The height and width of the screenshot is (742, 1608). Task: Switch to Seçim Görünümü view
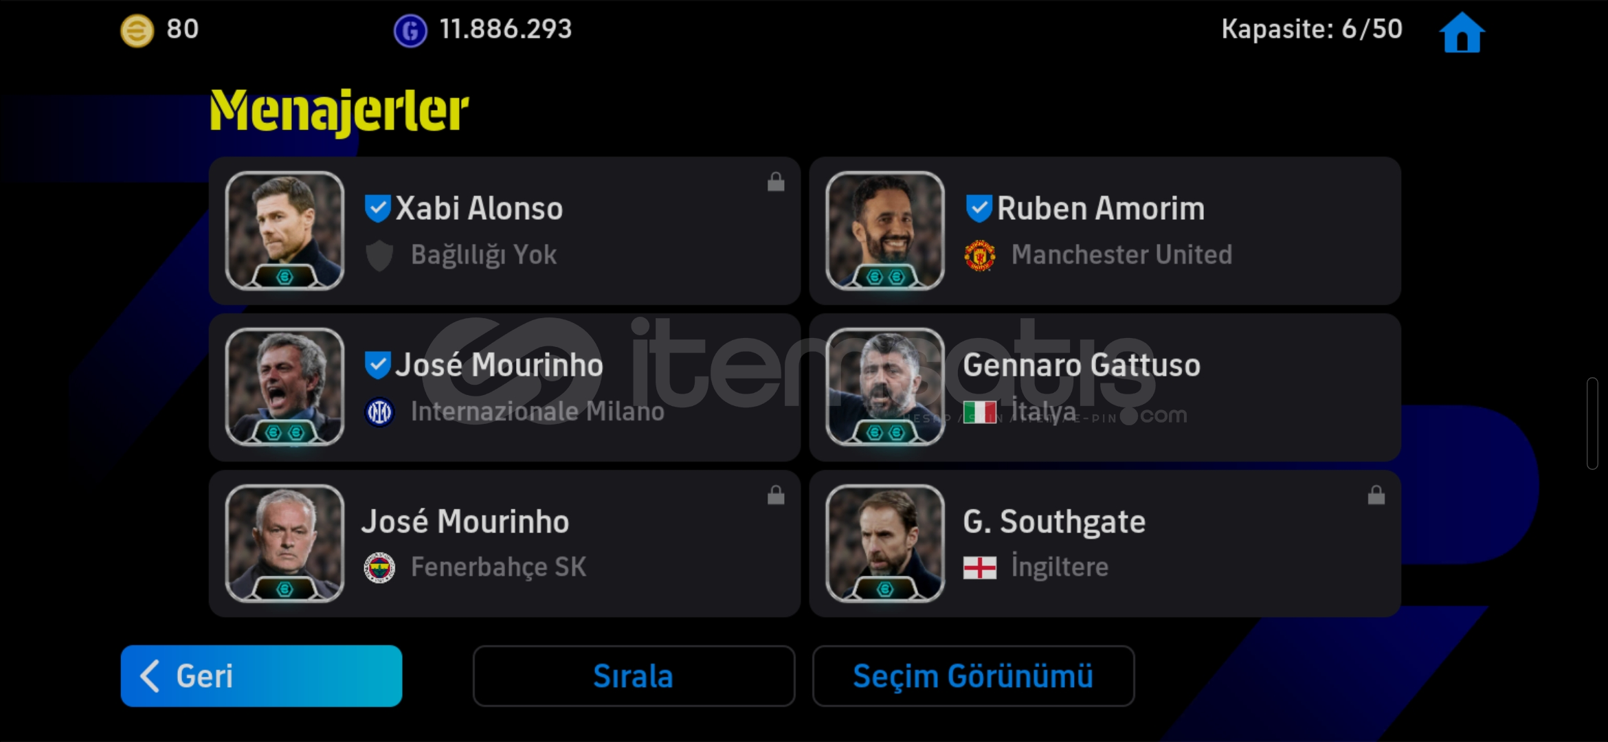coord(973,676)
